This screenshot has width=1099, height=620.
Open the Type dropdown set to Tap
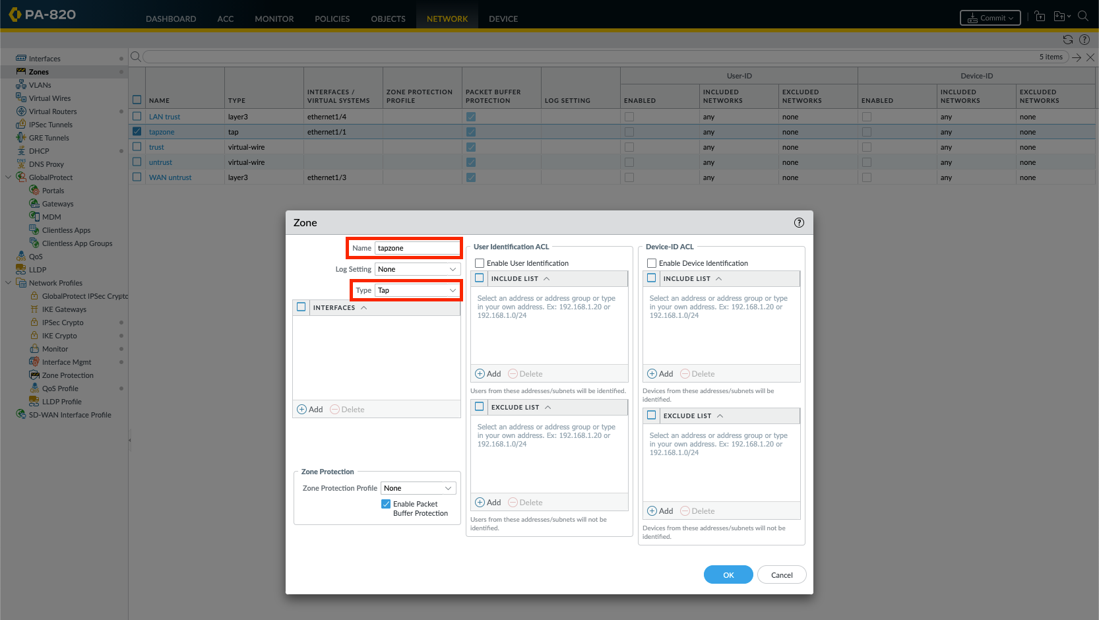417,290
